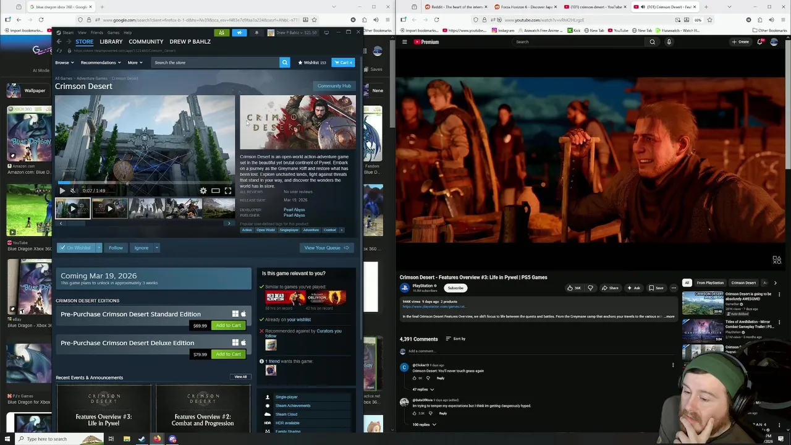
Task: Select the Open World tag
Action: coord(266,230)
